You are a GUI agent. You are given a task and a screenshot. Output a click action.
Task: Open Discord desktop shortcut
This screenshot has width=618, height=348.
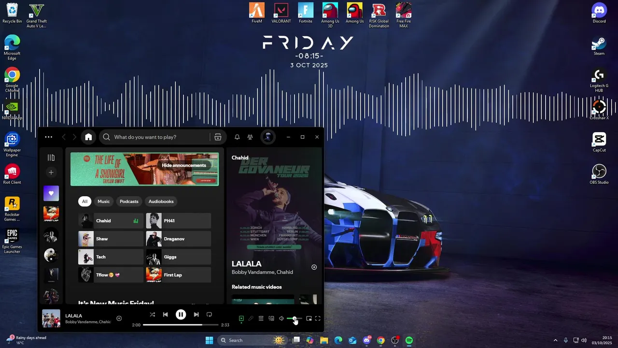pos(599,13)
